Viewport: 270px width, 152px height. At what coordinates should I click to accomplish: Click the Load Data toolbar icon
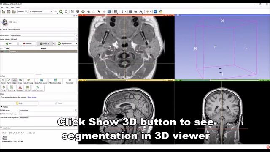click(3, 11)
